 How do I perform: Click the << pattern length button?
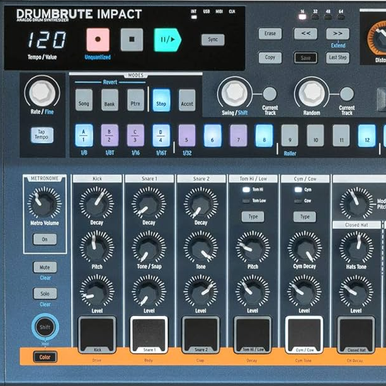click(305, 34)
